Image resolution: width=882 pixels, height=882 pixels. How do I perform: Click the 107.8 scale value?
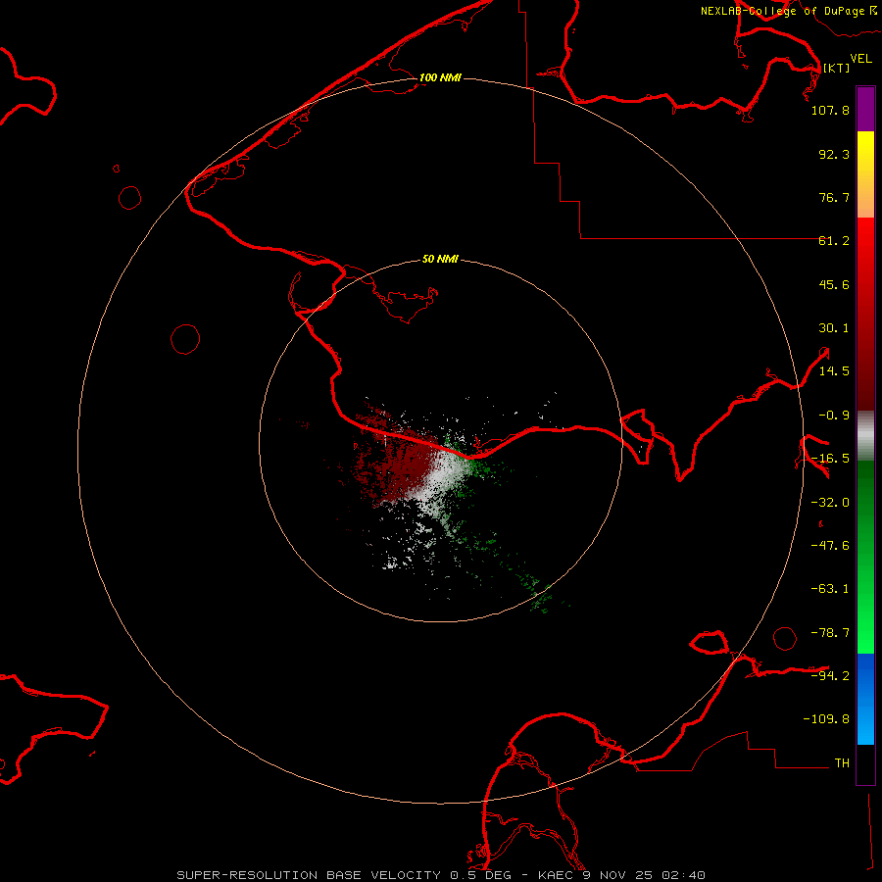pyautogui.click(x=830, y=110)
